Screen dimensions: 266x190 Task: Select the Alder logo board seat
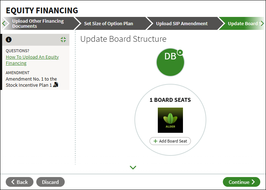(x=170, y=120)
